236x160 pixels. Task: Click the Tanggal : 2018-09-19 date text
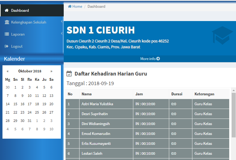[90, 83]
